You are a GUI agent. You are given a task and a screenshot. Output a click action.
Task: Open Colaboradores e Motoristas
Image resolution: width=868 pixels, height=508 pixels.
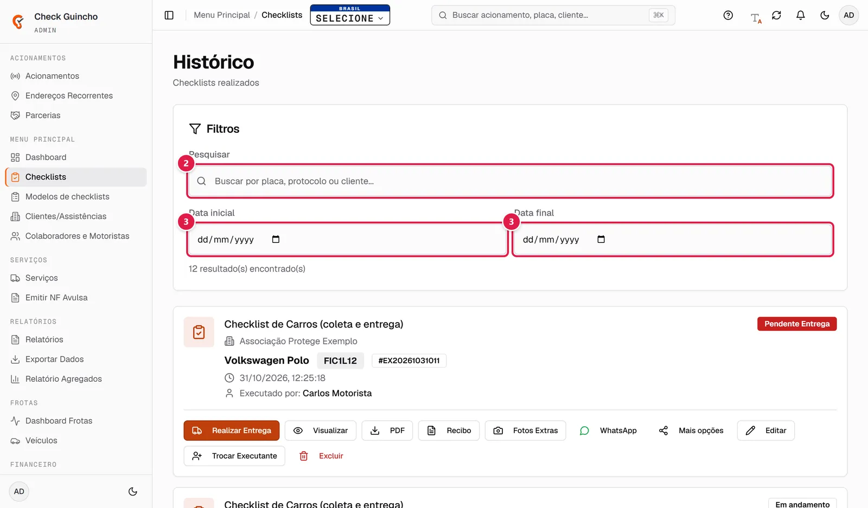click(x=76, y=236)
